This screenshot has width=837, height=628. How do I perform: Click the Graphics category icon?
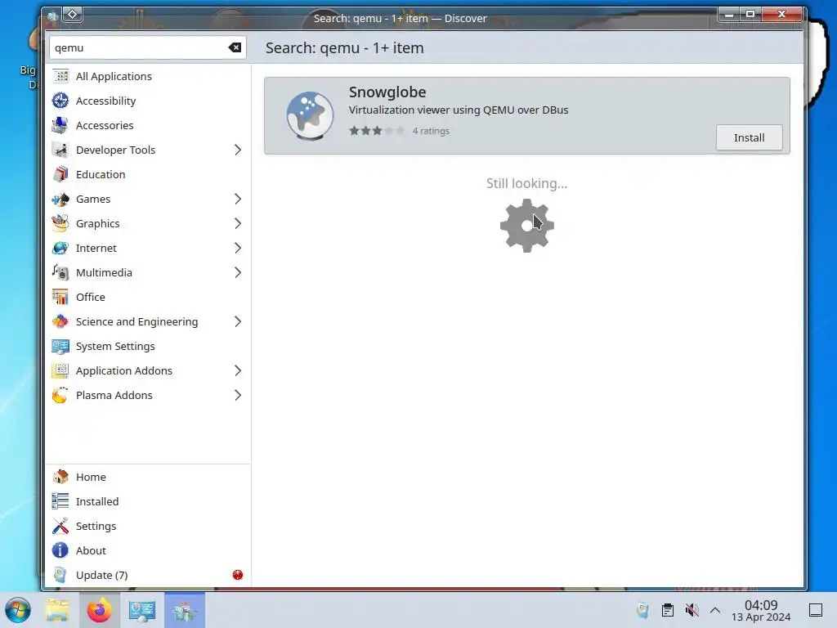(x=60, y=224)
